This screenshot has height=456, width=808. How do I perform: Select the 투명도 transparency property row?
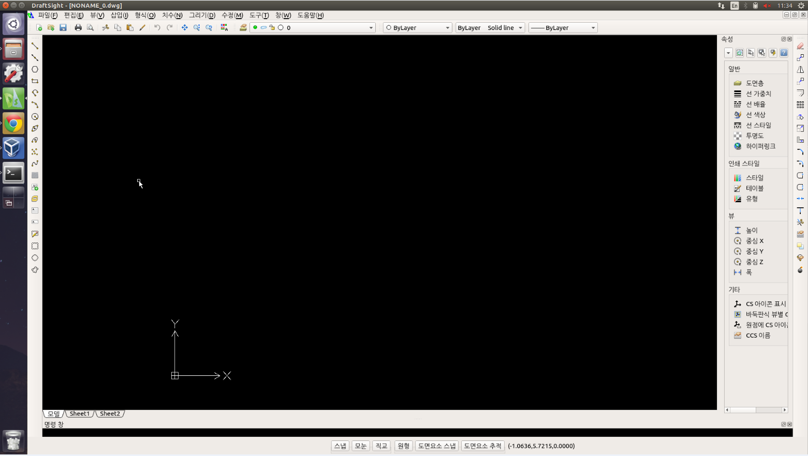tap(758, 136)
